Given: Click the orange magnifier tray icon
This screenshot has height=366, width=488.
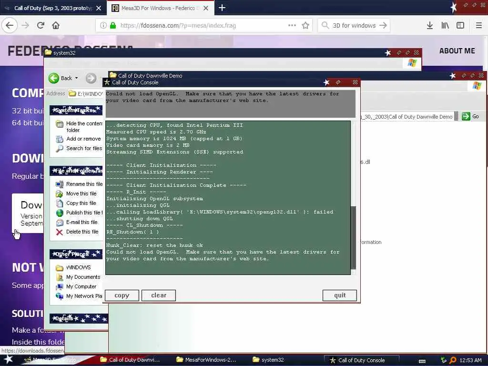Looking at the screenshot, I should pyautogui.click(x=453, y=360).
